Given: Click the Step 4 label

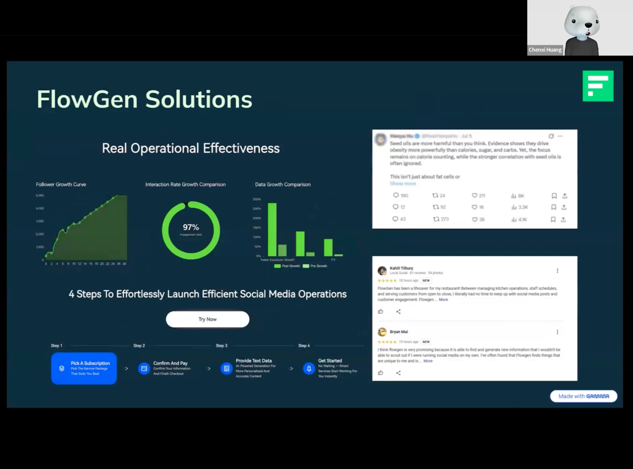Looking at the screenshot, I should (x=304, y=346).
